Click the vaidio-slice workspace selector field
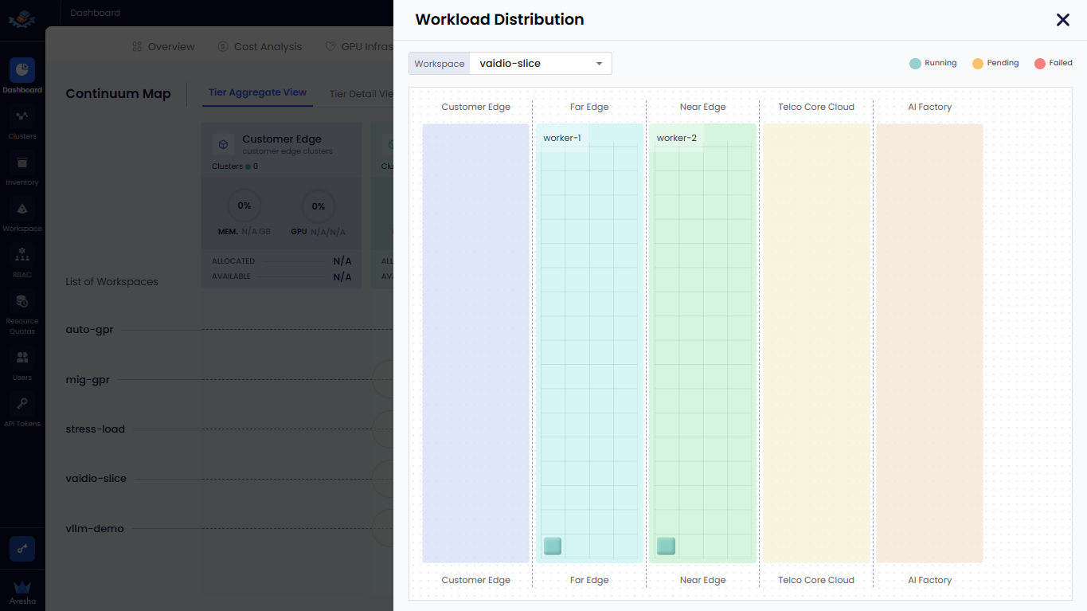 point(534,64)
